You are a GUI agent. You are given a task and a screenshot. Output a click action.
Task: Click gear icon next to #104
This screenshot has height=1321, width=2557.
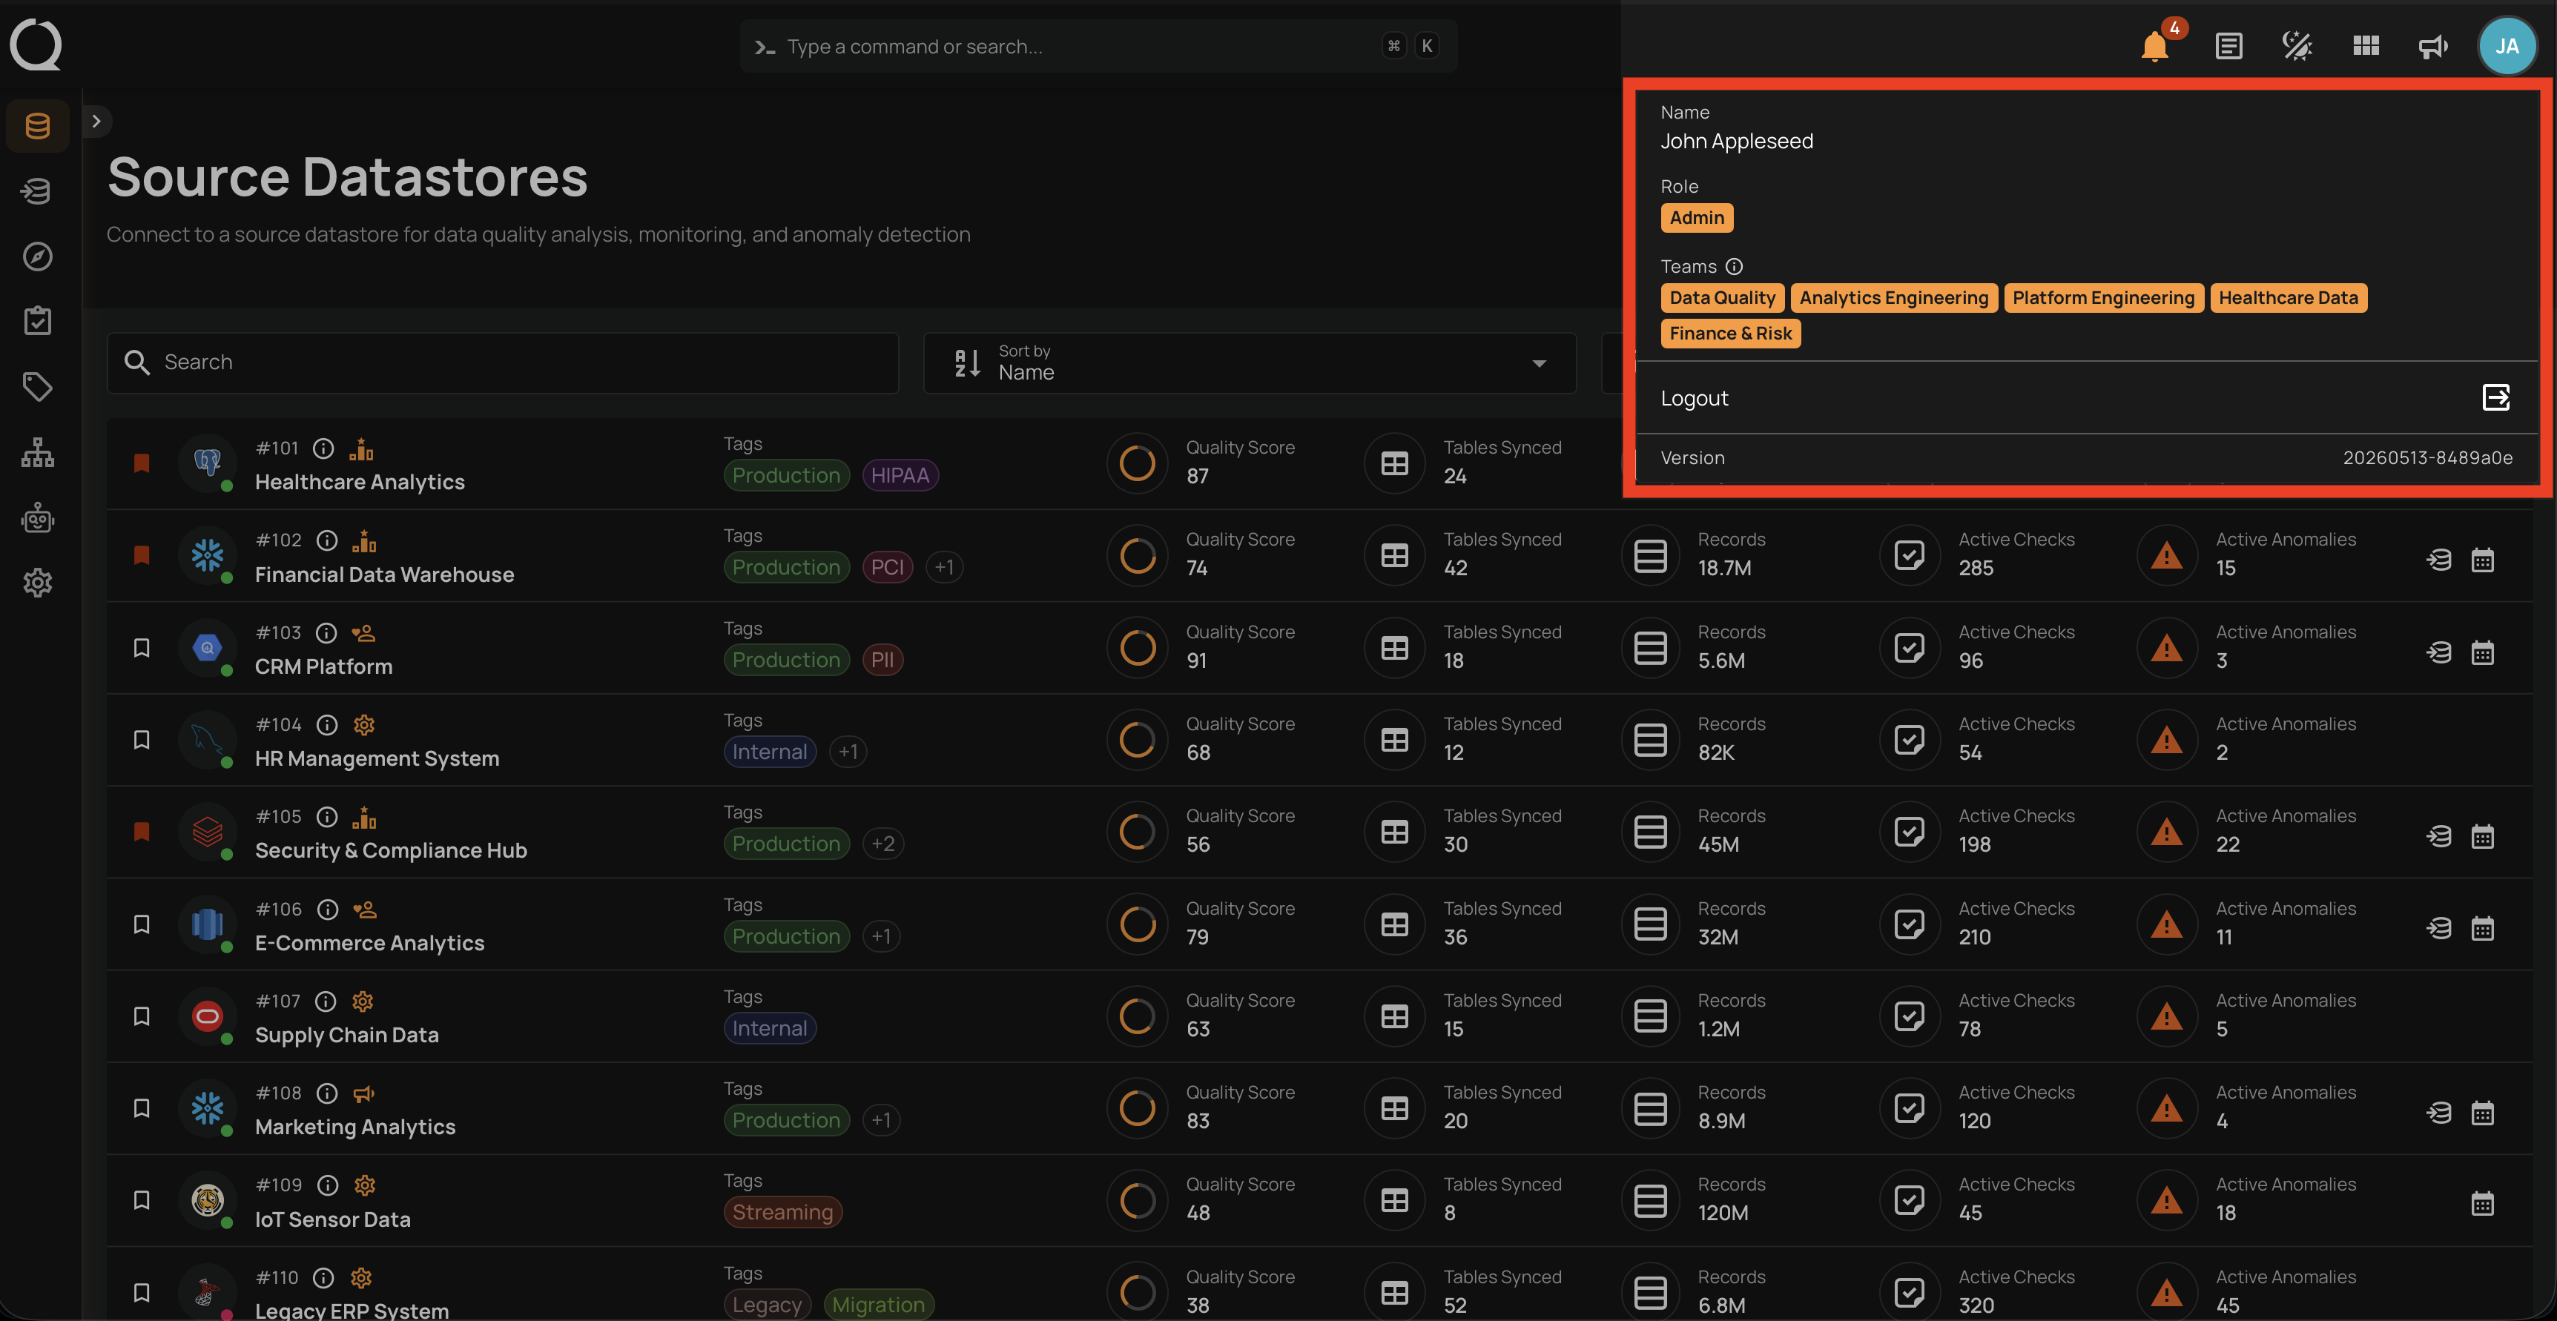(x=364, y=726)
